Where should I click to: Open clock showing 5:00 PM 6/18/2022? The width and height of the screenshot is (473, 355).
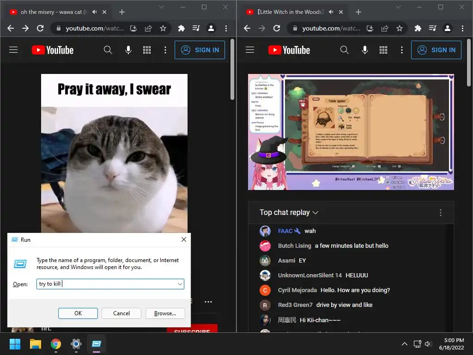452,344
